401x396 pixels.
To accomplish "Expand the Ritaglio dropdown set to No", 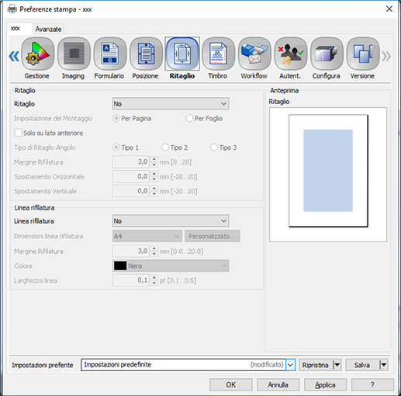I will [171, 104].
